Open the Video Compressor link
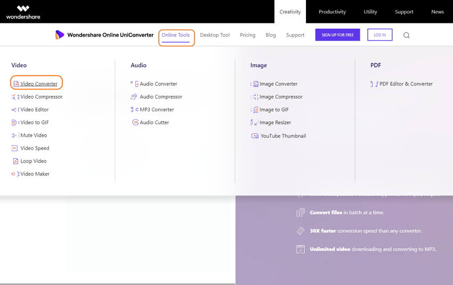Image resolution: width=453 pixels, height=285 pixels. (x=42, y=97)
